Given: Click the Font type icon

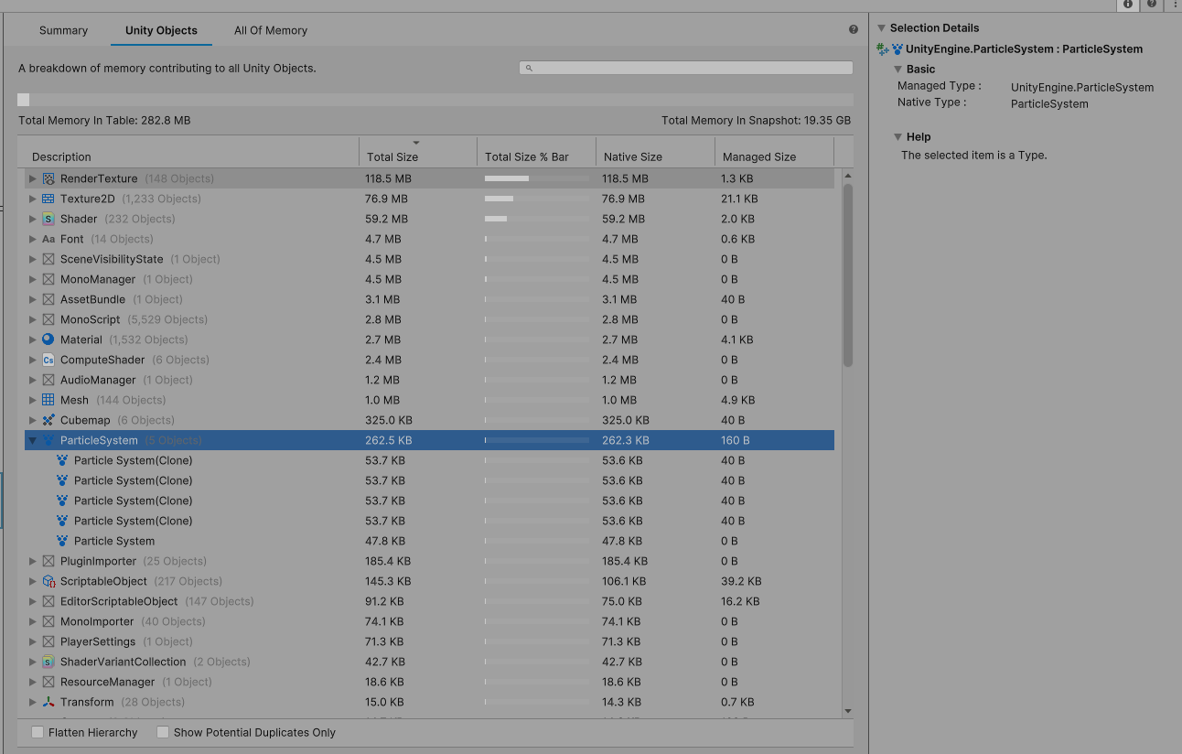Looking at the screenshot, I should [48, 239].
